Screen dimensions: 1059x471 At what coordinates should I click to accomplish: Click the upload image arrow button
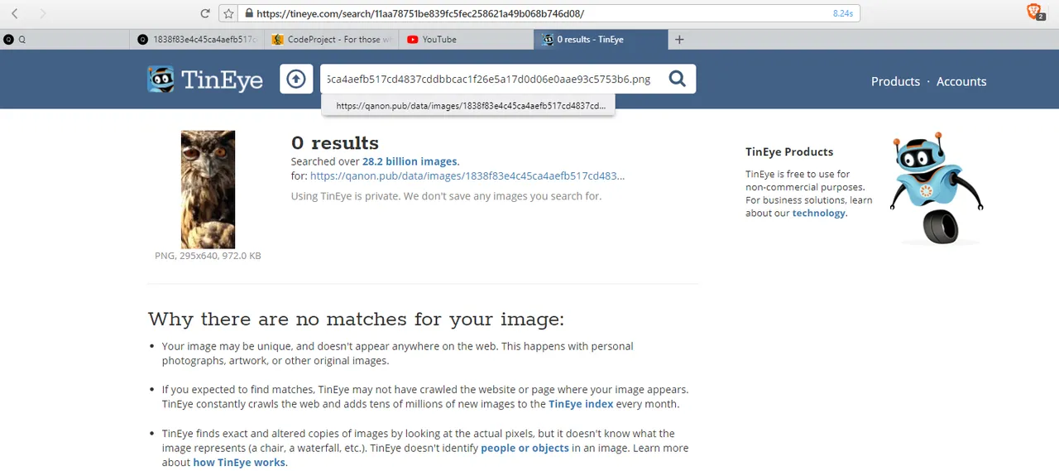click(296, 79)
